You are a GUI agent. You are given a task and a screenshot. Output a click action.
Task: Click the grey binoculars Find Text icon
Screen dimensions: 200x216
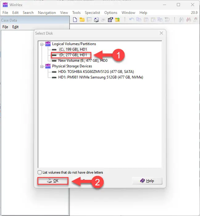tap(181, 20)
